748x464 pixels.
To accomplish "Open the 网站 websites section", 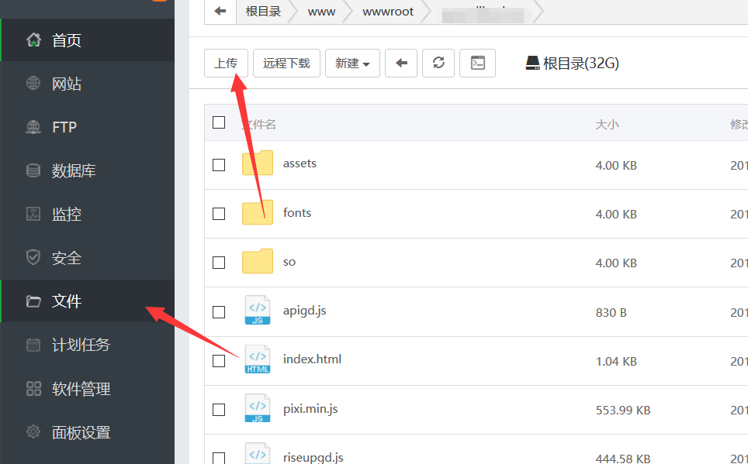I will [x=88, y=84].
